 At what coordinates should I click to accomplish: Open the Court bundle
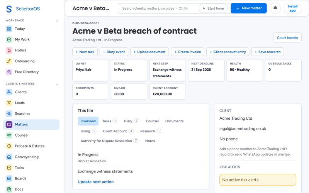(x=287, y=37)
